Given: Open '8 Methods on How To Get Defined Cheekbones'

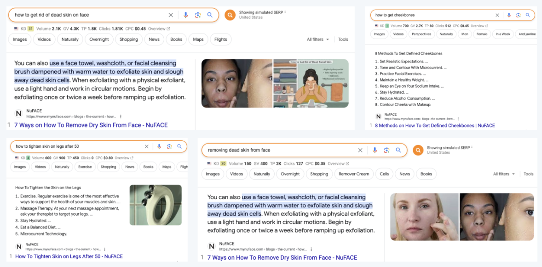Looking at the screenshot, I should (436, 125).
